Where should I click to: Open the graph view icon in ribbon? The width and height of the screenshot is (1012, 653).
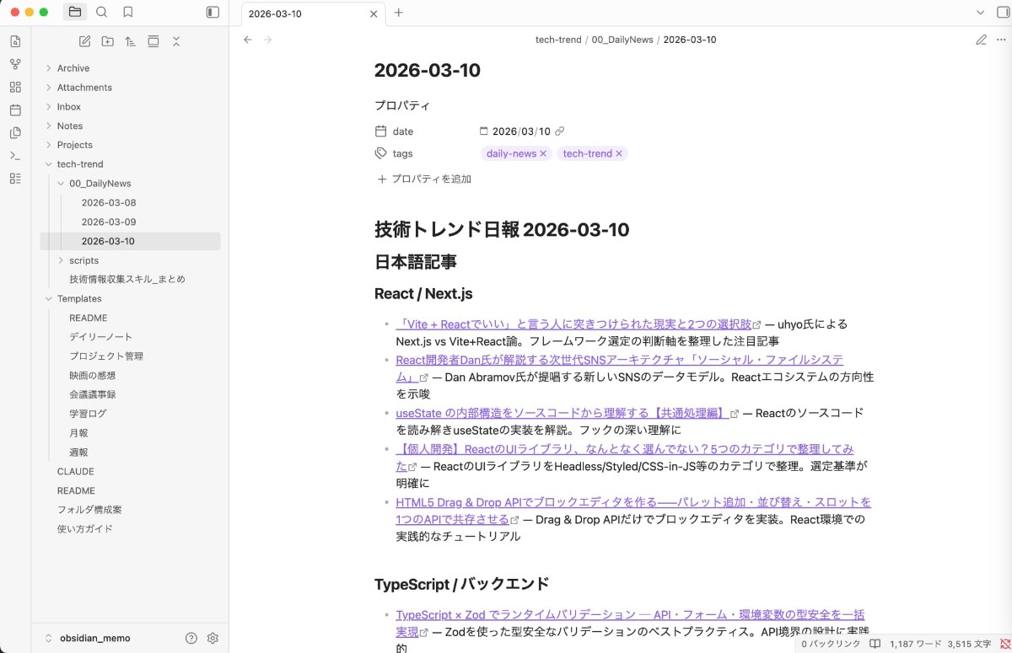(15, 64)
